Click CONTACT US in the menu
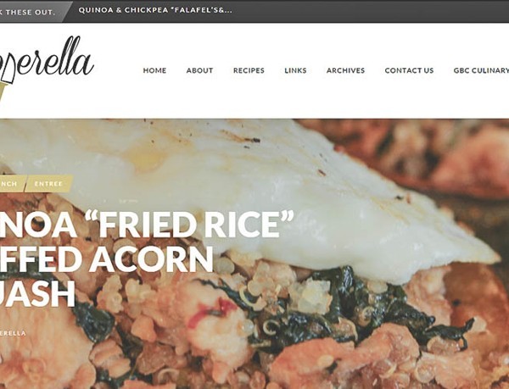 (409, 70)
